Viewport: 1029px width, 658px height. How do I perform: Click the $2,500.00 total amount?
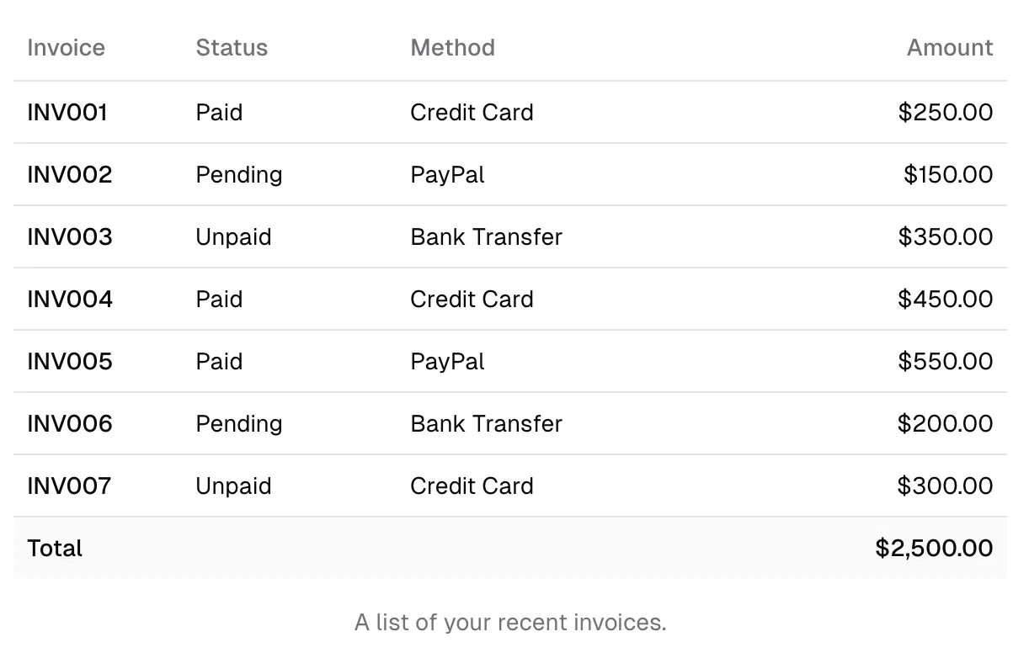(x=934, y=549)
